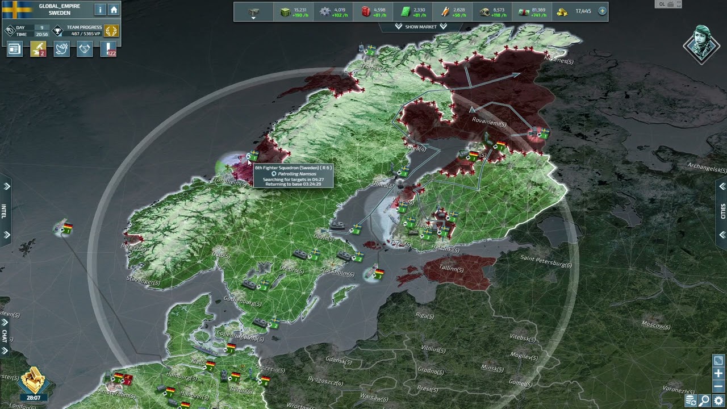
Task: Click the 17,445 gold amount
Action: coord(583,11)
